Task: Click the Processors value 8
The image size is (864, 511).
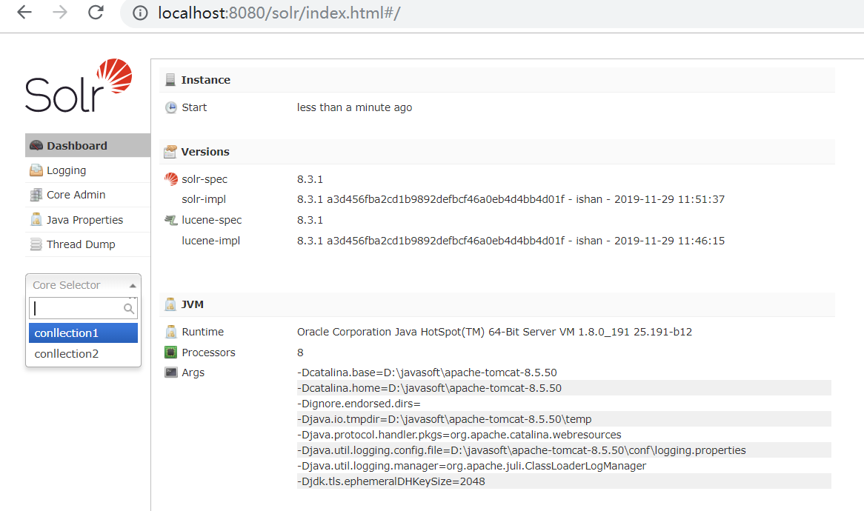Action: [300, 353]
